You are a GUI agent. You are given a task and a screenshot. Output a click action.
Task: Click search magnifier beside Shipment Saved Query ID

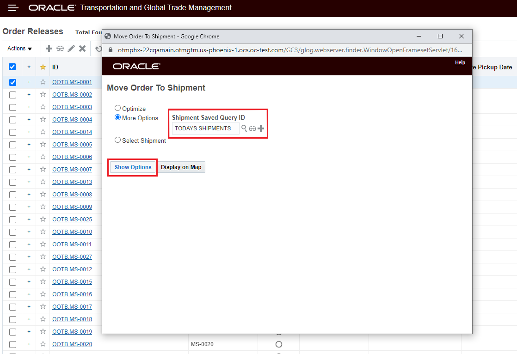click(244, 128)
